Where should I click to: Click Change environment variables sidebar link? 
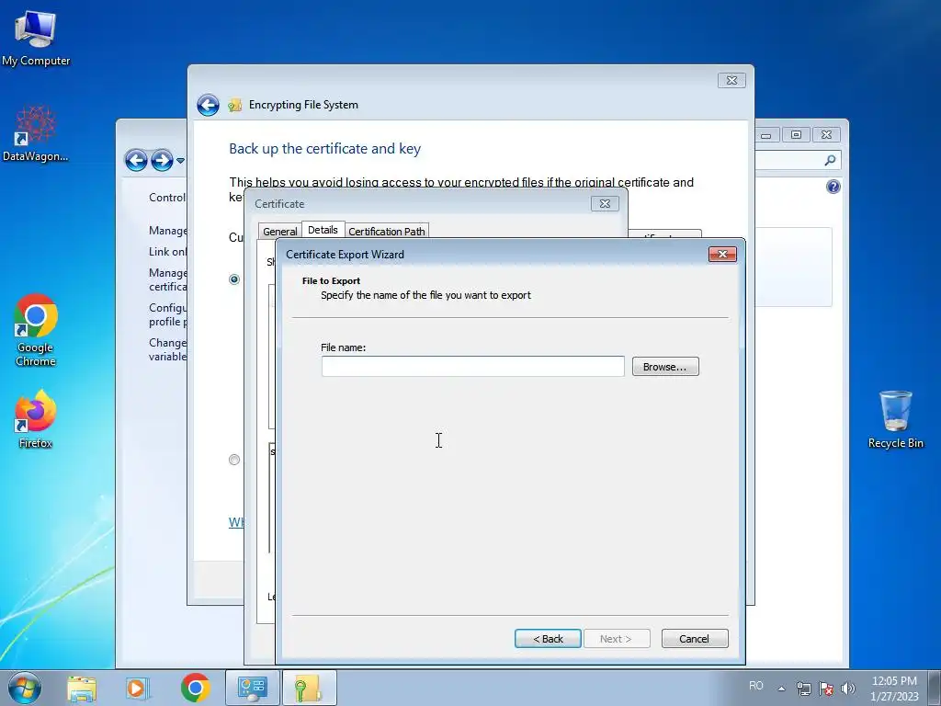click(x=167, y=349)
